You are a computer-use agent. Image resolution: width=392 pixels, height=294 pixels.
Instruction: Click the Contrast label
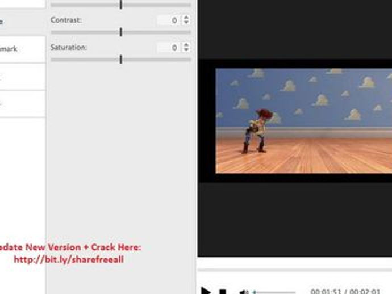pyautogui.click(x=66, y=20)
